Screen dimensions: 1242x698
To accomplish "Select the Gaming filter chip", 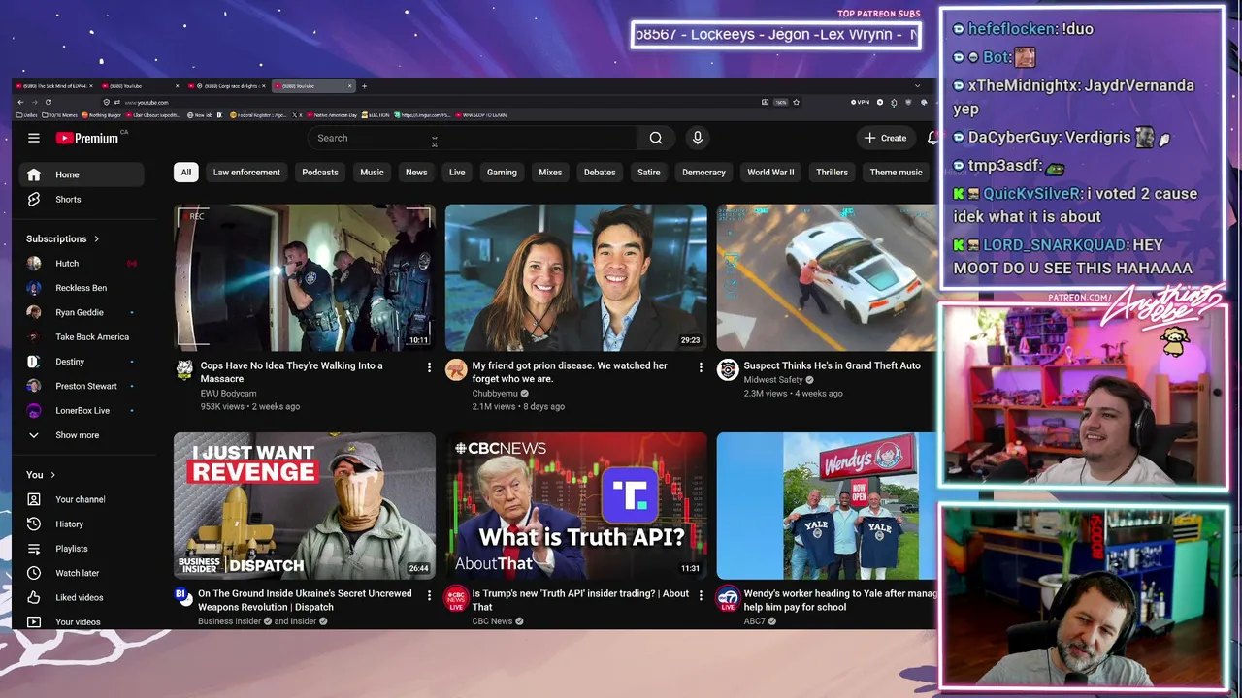I will (502, 173).
